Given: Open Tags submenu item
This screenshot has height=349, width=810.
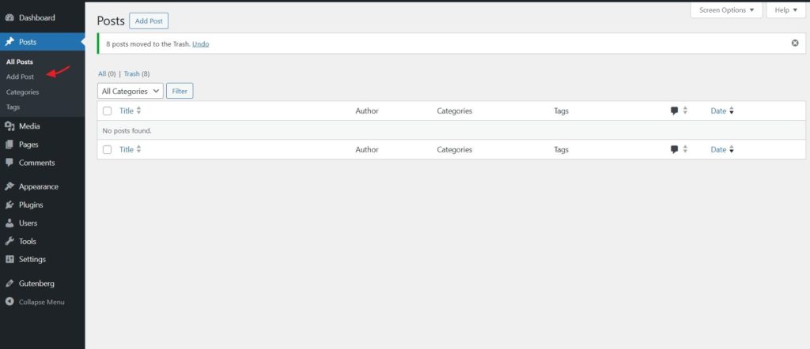Looking at the screenshot, I should pos(13,107).
